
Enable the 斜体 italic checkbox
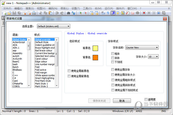[113, 58]
